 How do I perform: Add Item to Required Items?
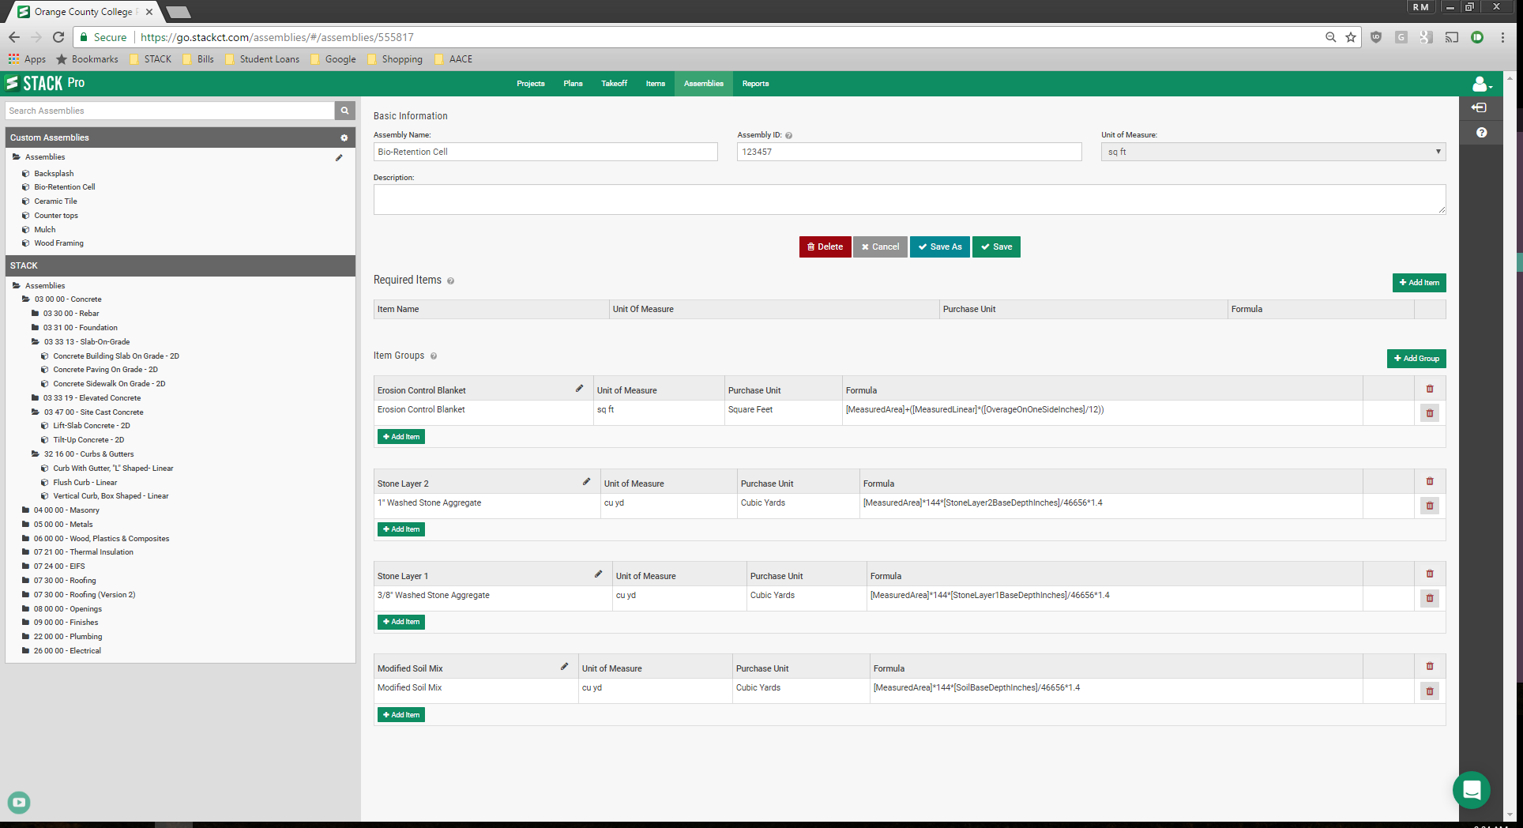tap(1419, 283)
